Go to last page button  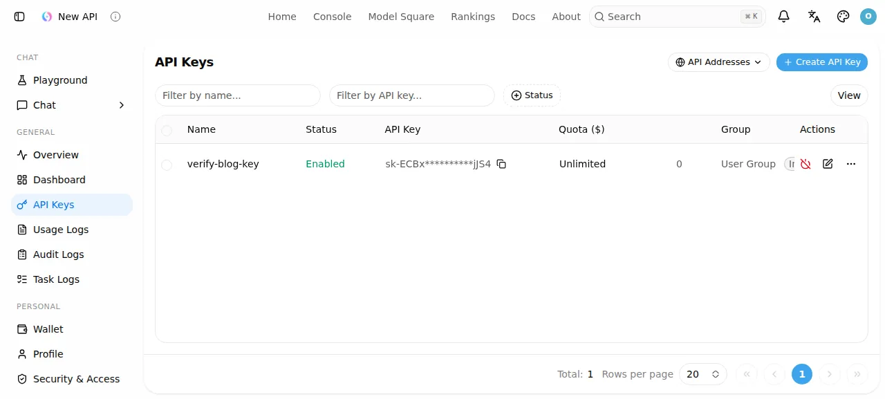point(857,374)
